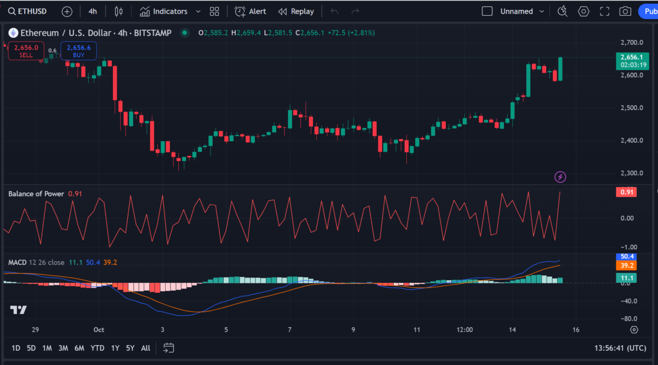The height and width of the screenshot is (365, 658).
Task: Select the 1M date range
Action: pos(47,348)
